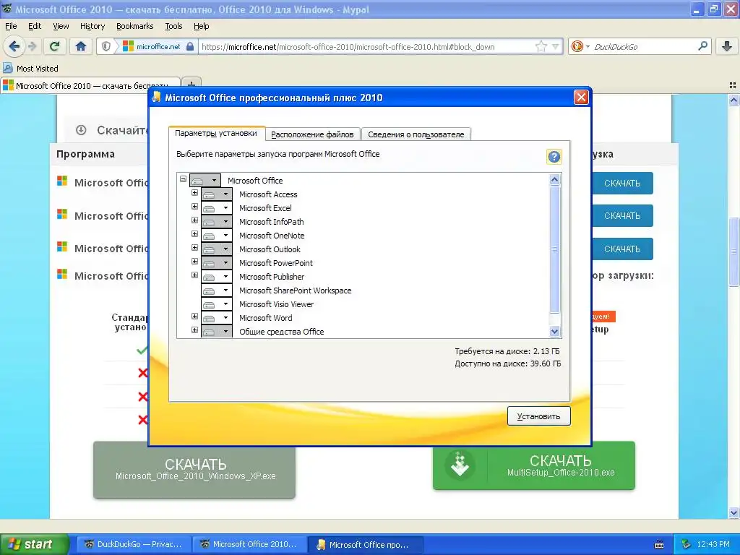Switch to Параметры установки tab
This screenshot has width=740, height=555.
tap(216, 133)
